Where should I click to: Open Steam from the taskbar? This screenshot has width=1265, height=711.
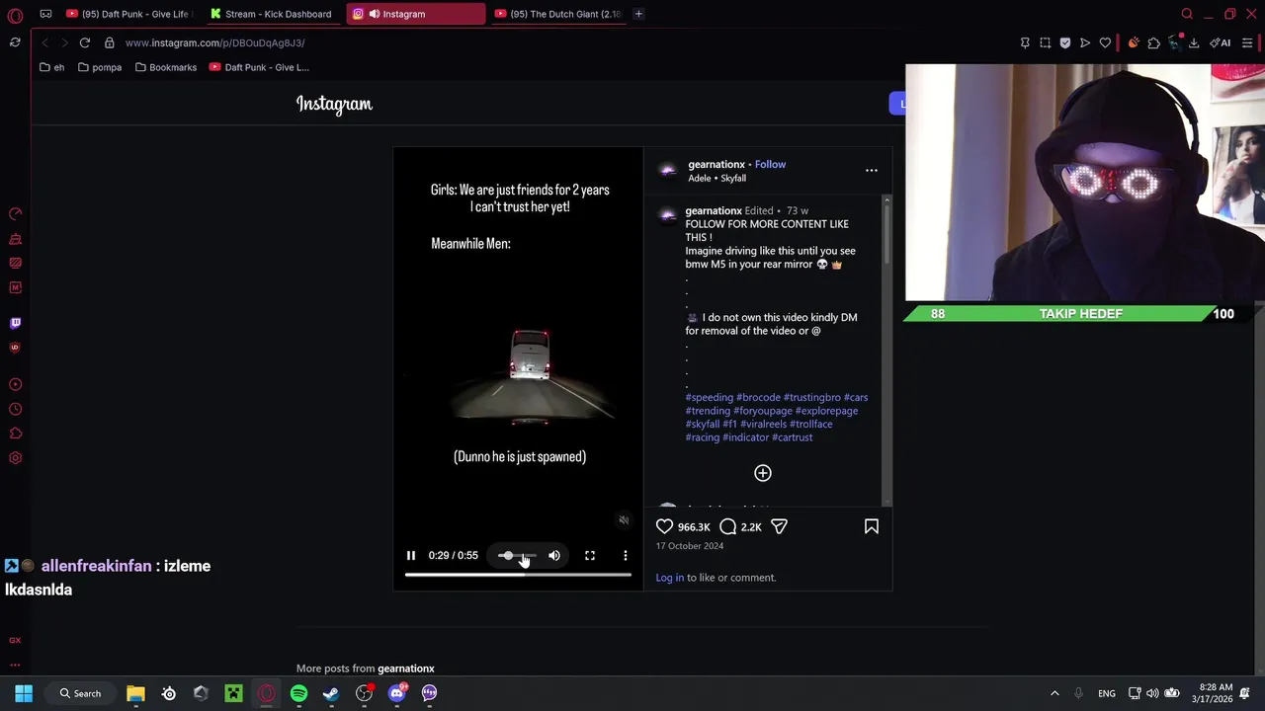point(331,693)
